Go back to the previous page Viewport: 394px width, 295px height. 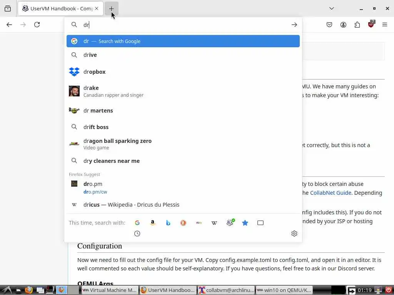click(x=9, y=25)
